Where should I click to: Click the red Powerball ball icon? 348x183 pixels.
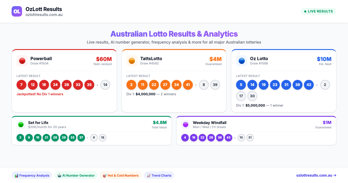(22, 61)
